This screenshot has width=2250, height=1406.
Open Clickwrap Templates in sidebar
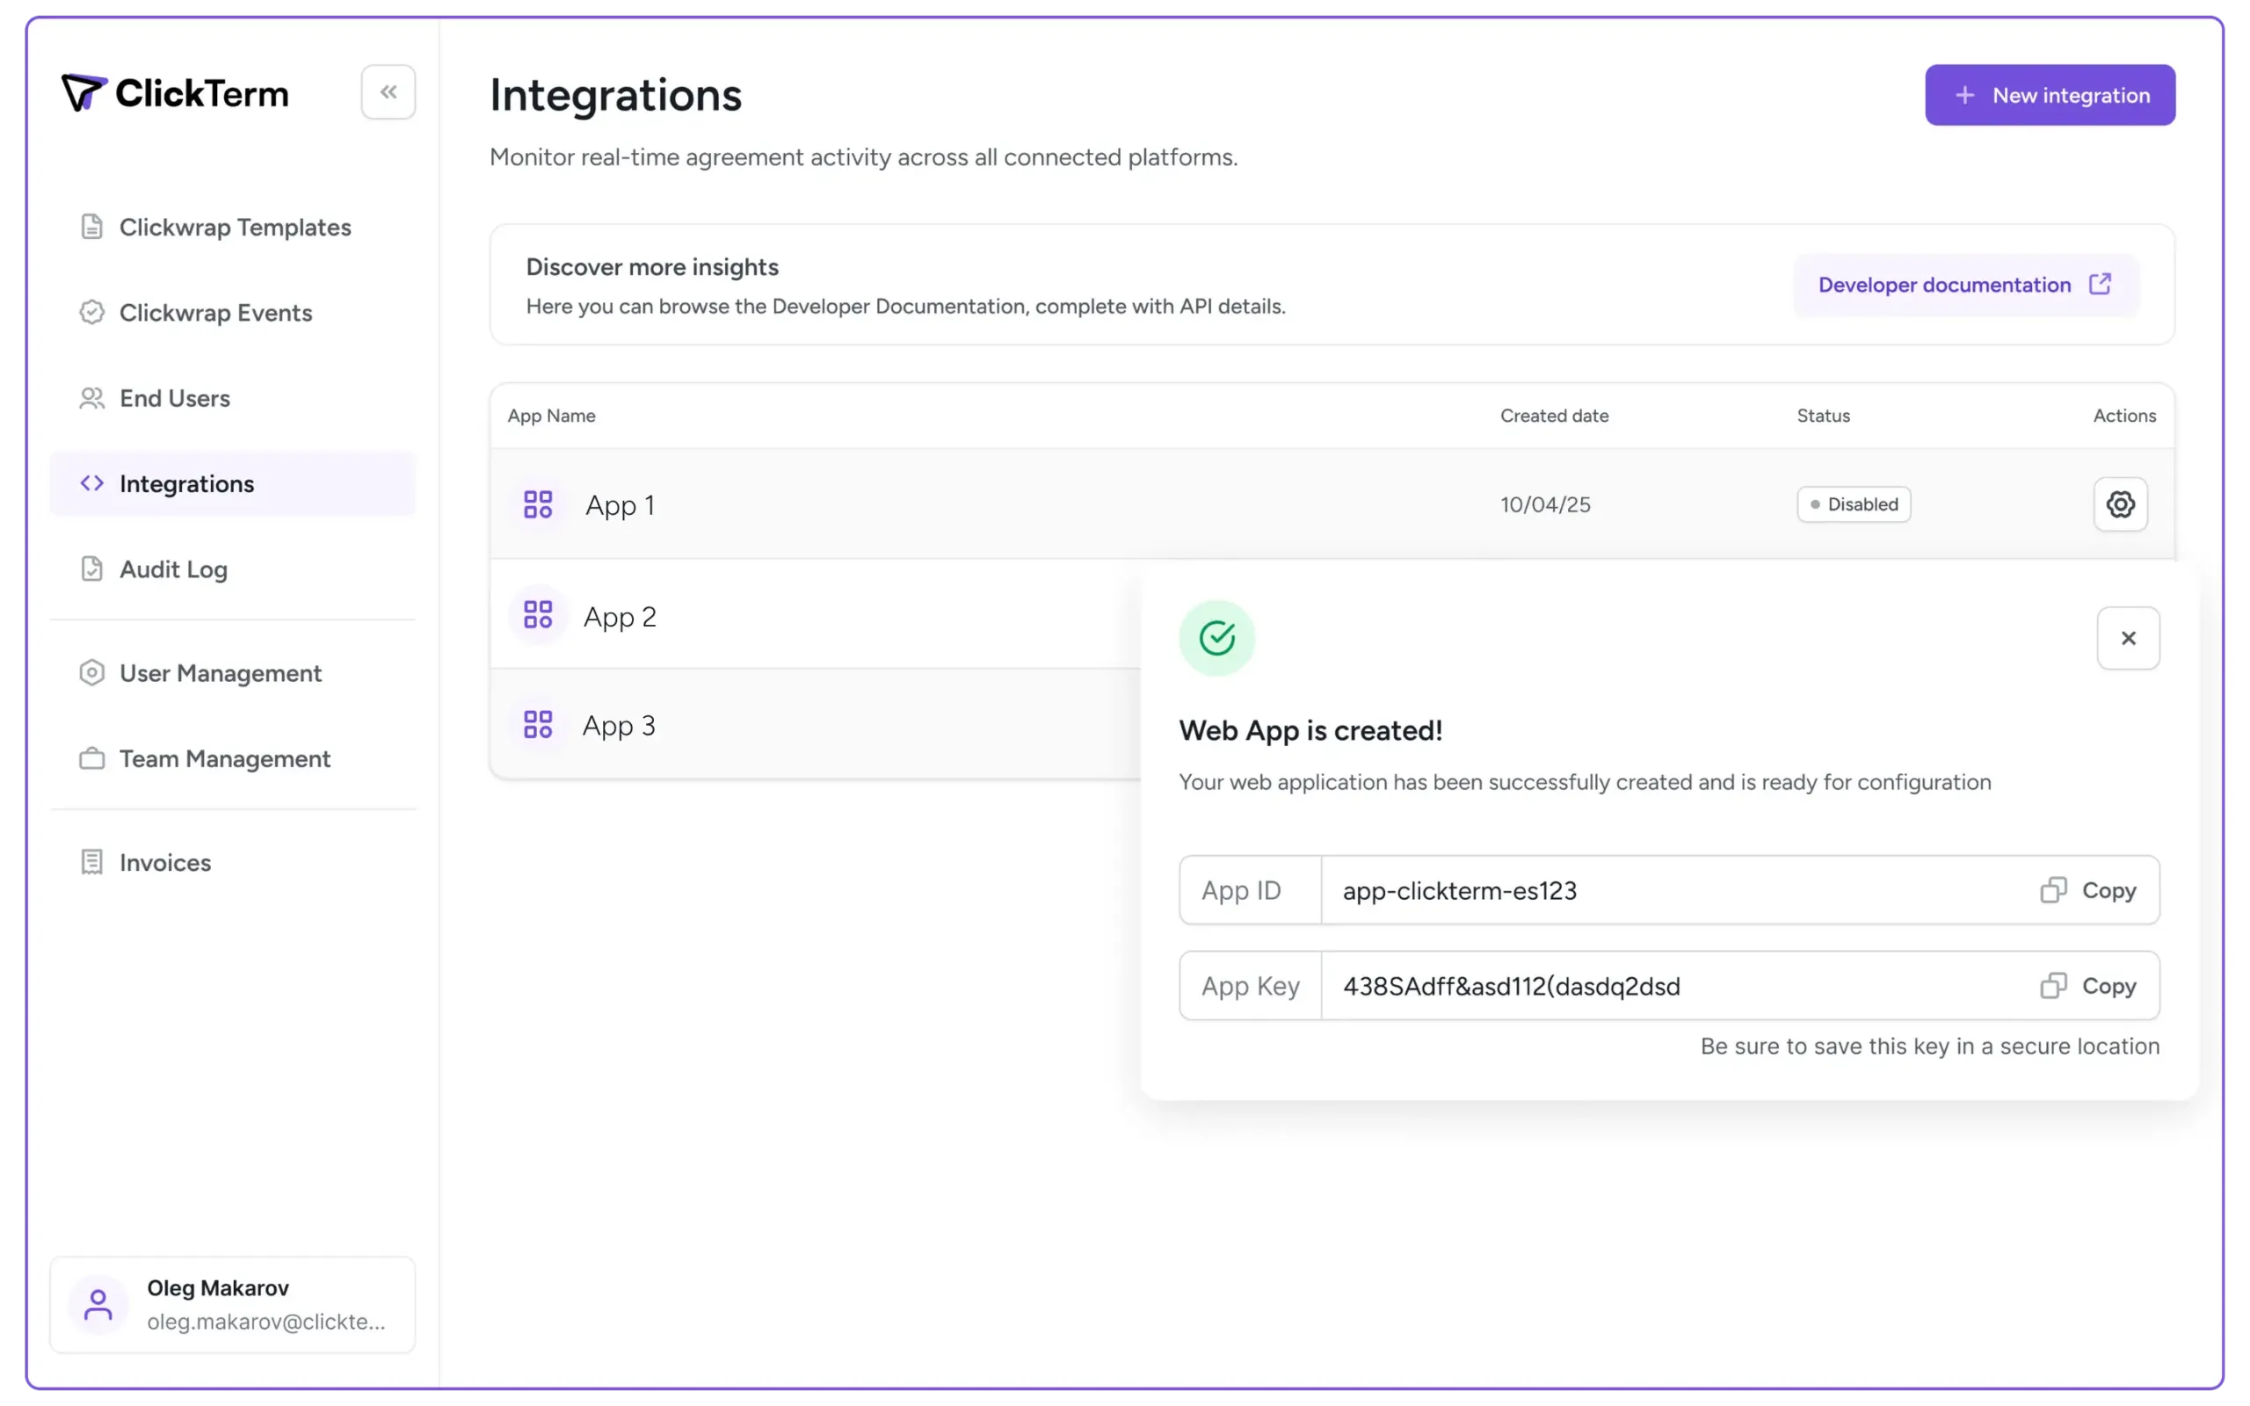click(235, 227)
